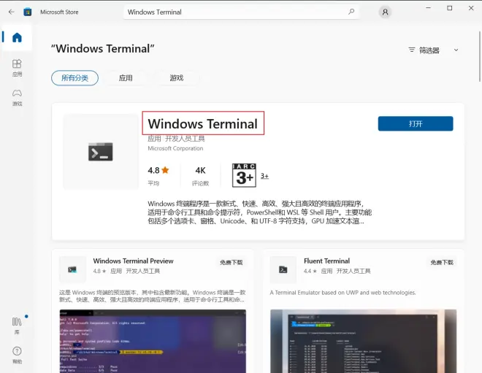Image resolution: width=482 pixels, height=373 pixels.
Task: Open the 3+ age rating link
Action: 264,176
